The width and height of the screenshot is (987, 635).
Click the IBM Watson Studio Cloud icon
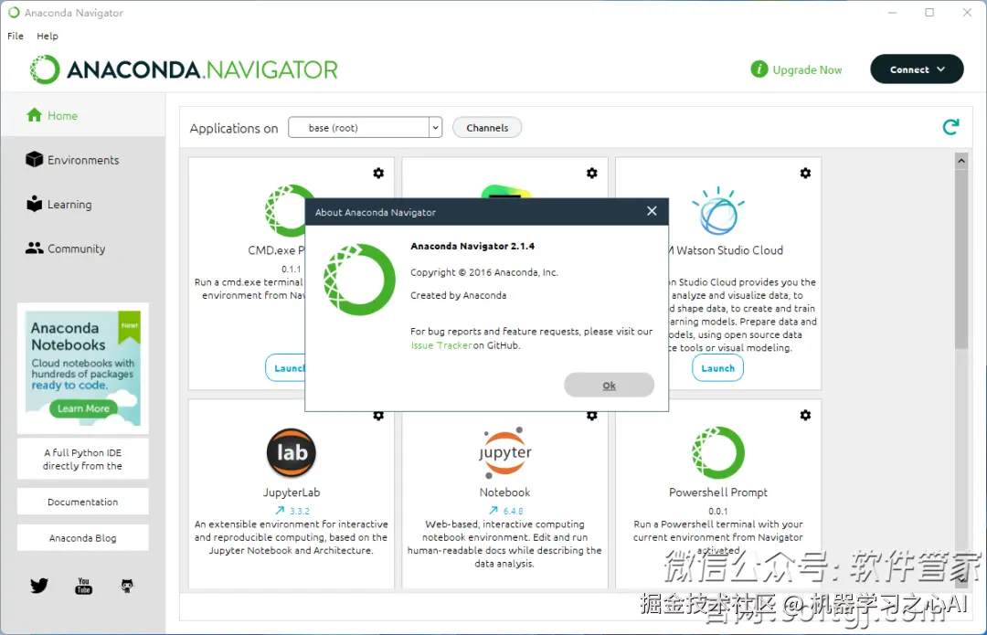(x=718, y=211)
